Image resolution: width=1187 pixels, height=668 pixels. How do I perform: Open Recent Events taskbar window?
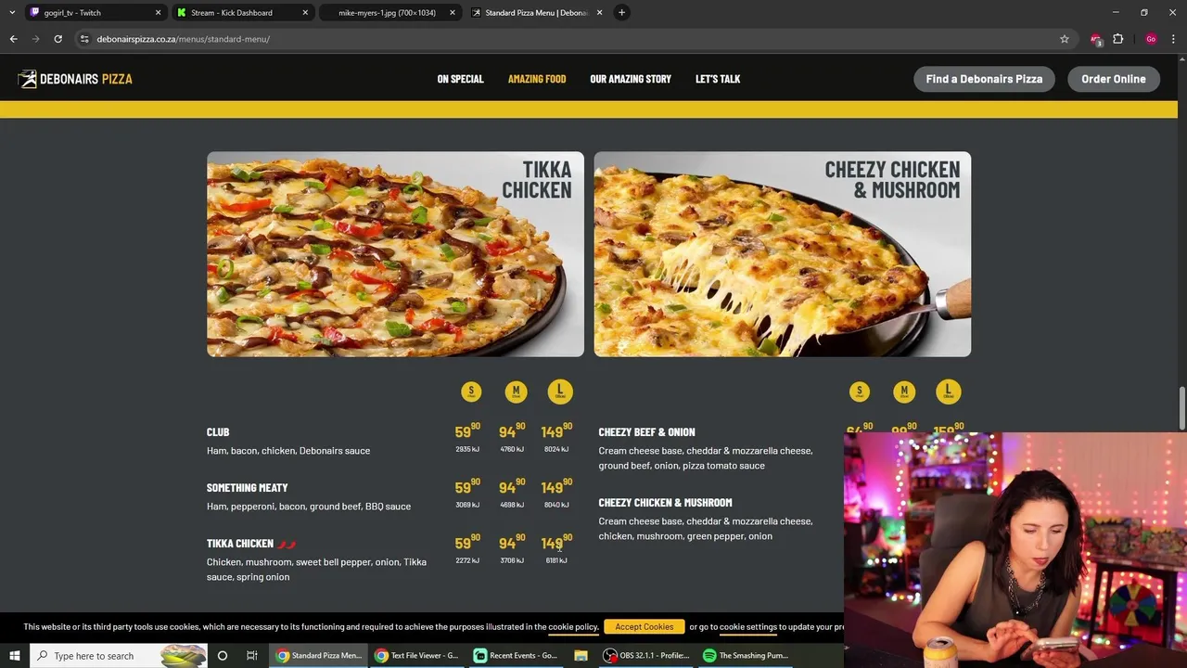[515, 656]
